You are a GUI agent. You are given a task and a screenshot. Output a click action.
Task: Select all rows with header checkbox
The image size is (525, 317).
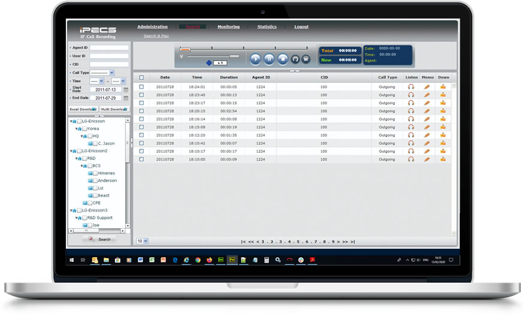pos(141,77)
